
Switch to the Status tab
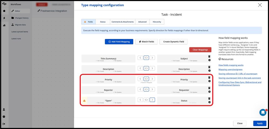[x=103, y=22]
